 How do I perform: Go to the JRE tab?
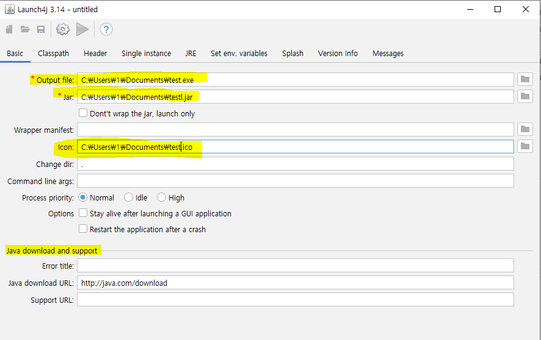pyautogui.click(x=191, y=54)
